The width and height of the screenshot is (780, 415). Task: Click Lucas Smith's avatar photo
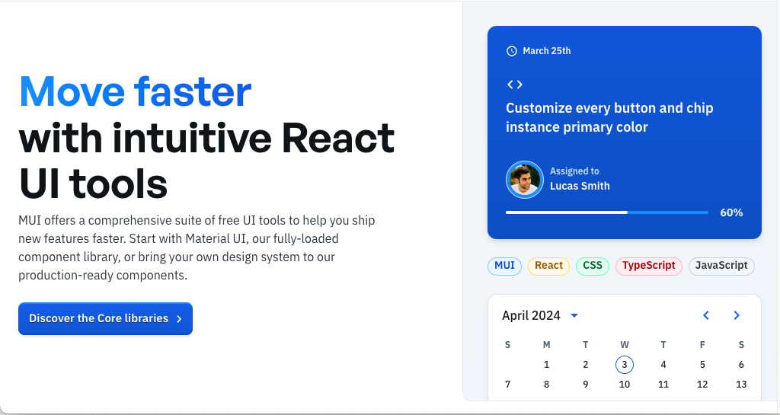point(524,180)
